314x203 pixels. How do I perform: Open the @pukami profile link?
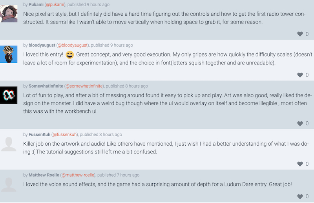(x=55, y=4)
